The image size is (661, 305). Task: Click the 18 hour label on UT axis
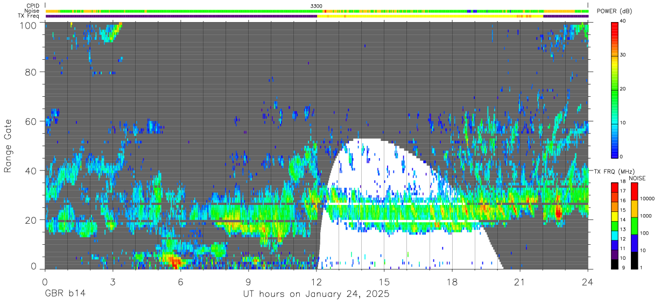tap(452, 282)
